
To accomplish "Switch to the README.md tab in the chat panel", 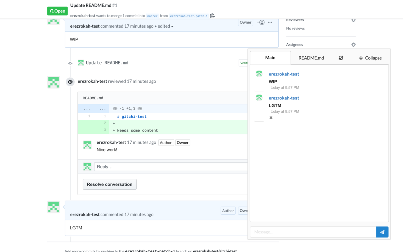I will pos(311,58).
